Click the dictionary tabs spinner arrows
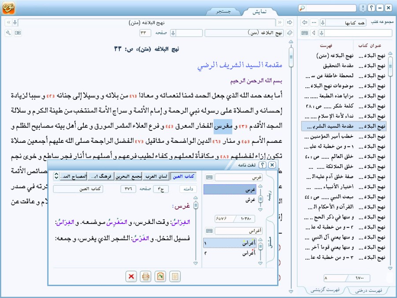Viewport: 397px width, 298px height. 56,176
